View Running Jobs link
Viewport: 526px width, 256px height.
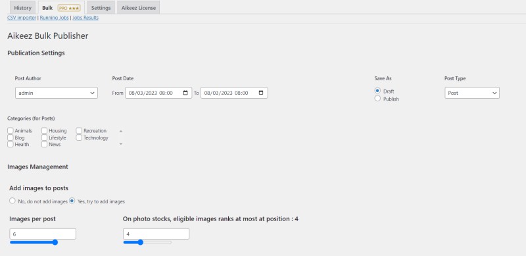(55, 18)
